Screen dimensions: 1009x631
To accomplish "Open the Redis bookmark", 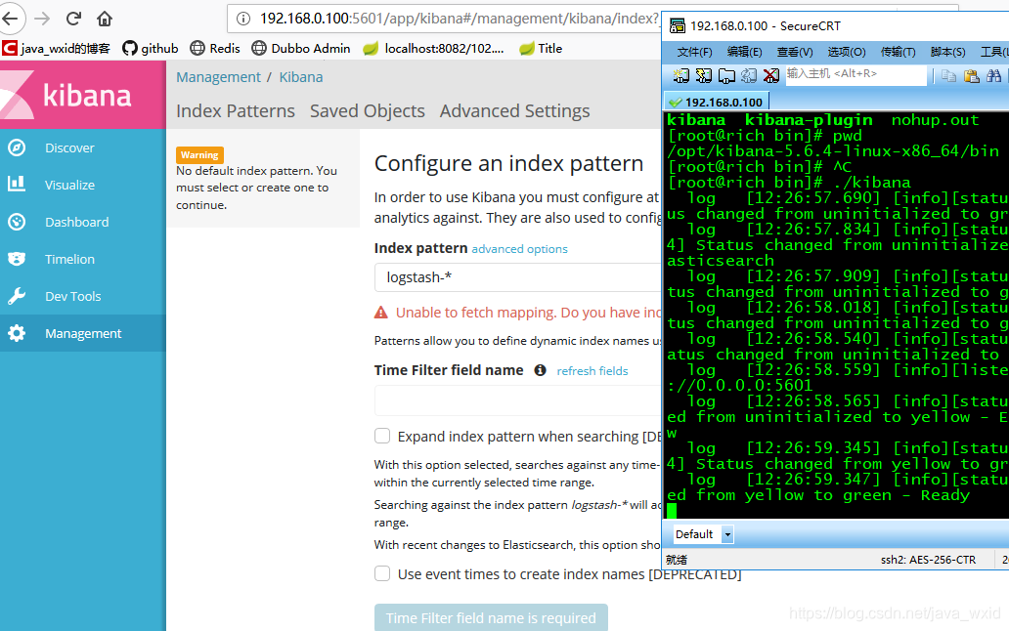I will pos(215,48).
